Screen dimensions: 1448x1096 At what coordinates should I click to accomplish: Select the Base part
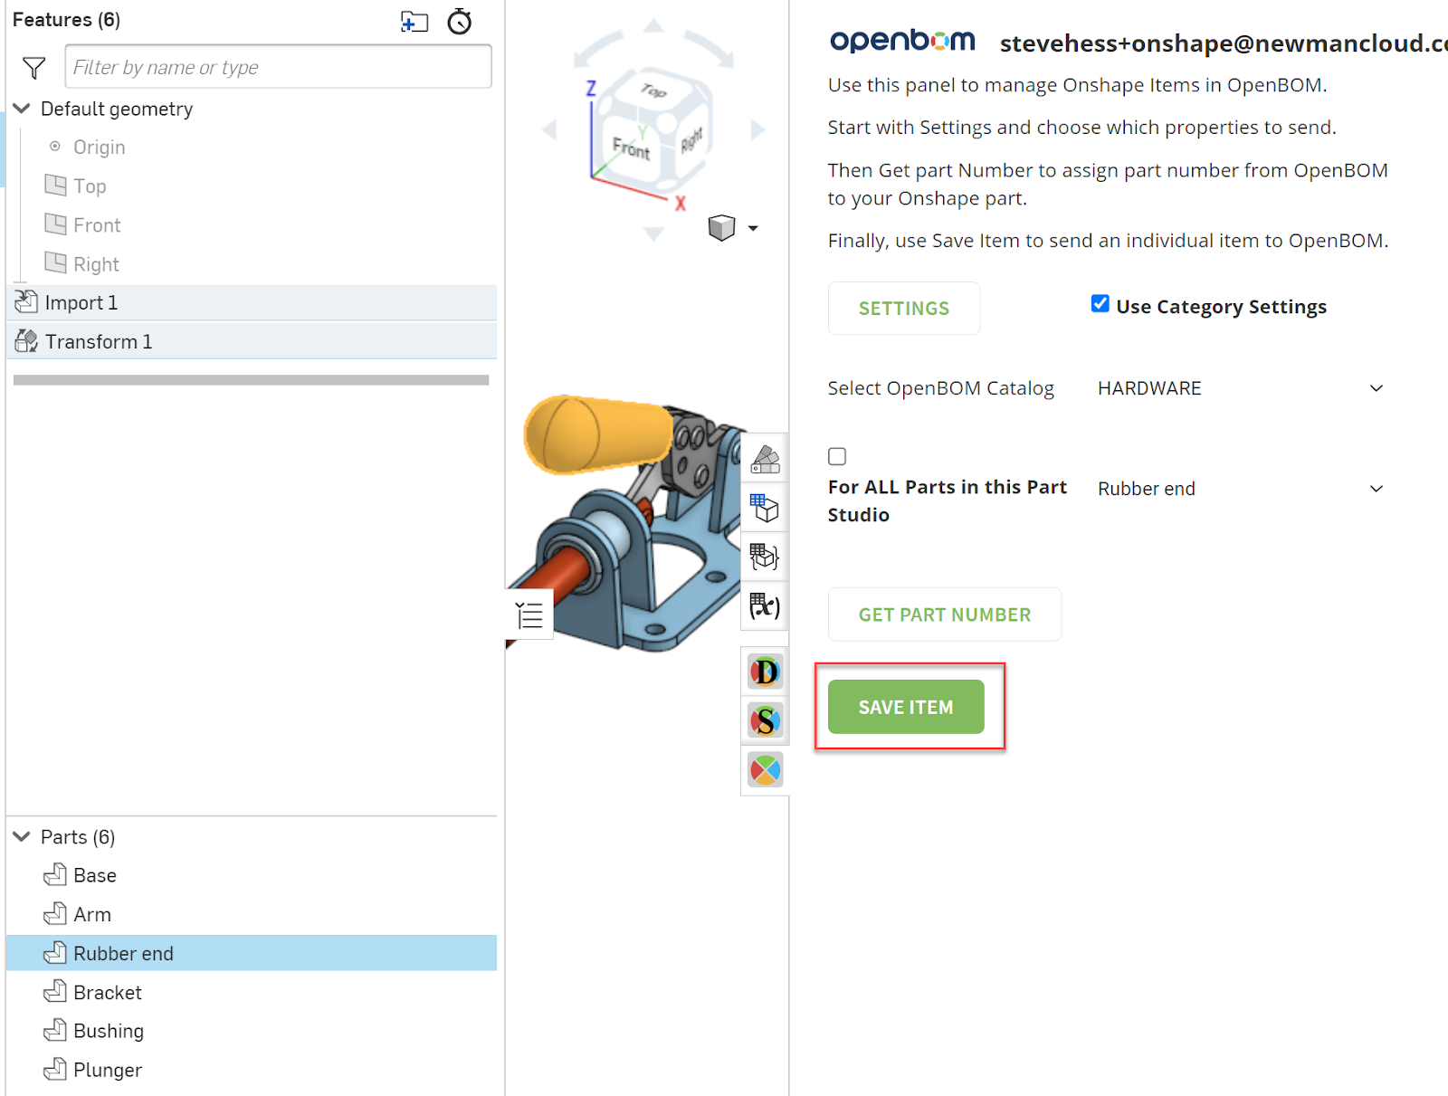tap(252, 875)
